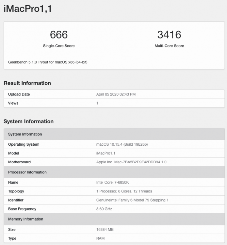Screen dimensions: 227x245
Task: Click the Views row label
Action: coord(13,103)
